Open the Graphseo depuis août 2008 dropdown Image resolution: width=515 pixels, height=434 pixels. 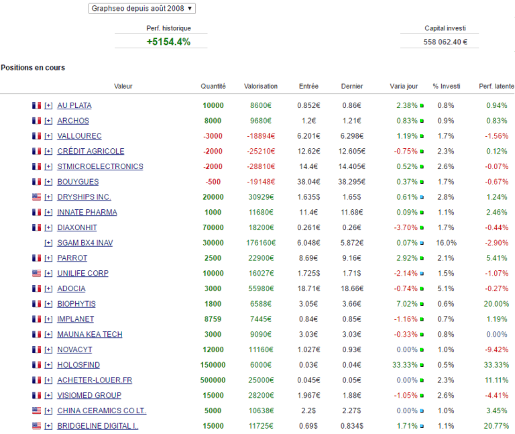click(142, 8)
